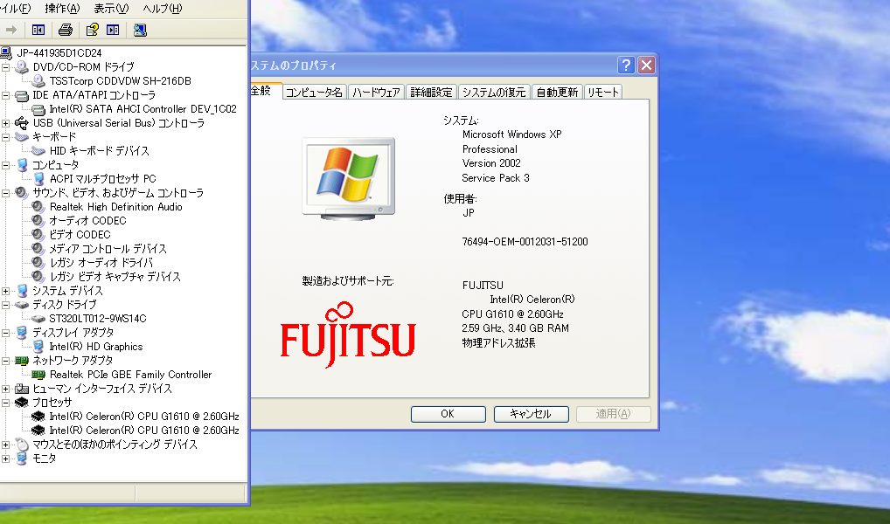This screenshot has width=890, height=524.
Task: Click the mouse and pointing devices icon
Action: [22, 444]
